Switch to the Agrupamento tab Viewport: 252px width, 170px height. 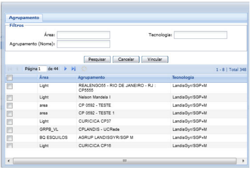click(x=24, y=18)
